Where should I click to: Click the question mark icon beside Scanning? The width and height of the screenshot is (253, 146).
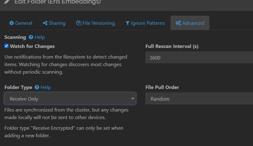coord(31,37)
